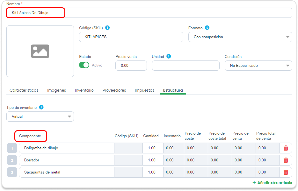Select the Estructura tab

[x=173, y=90]
